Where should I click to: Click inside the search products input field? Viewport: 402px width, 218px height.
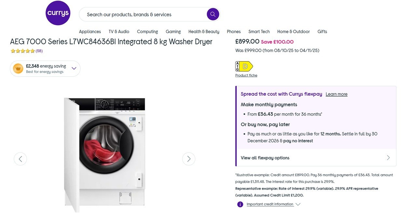pyautogui.click(x=137, y=14)
